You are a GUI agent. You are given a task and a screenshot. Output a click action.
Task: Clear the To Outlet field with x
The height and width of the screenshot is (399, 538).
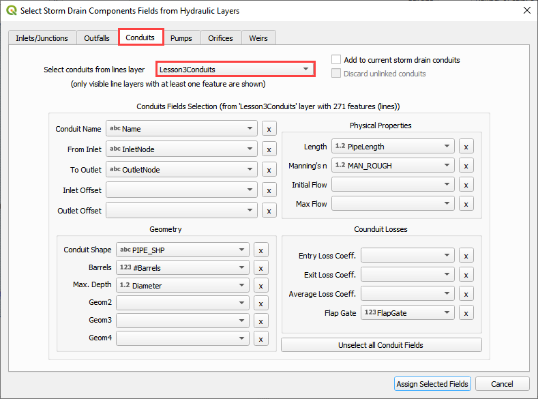[269, 170]
